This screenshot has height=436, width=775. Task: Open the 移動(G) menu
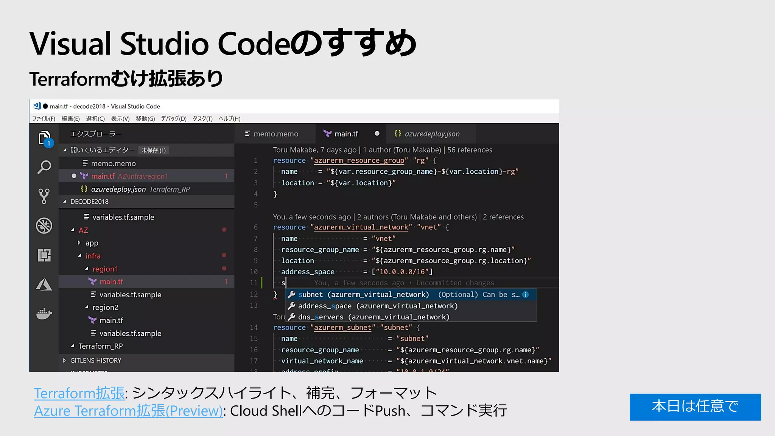tap(145, 118)
